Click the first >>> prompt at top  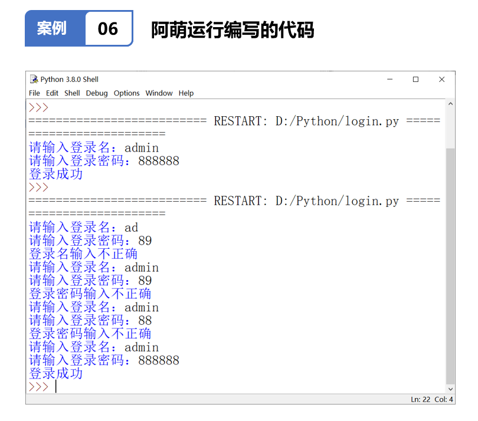(38, 107)
